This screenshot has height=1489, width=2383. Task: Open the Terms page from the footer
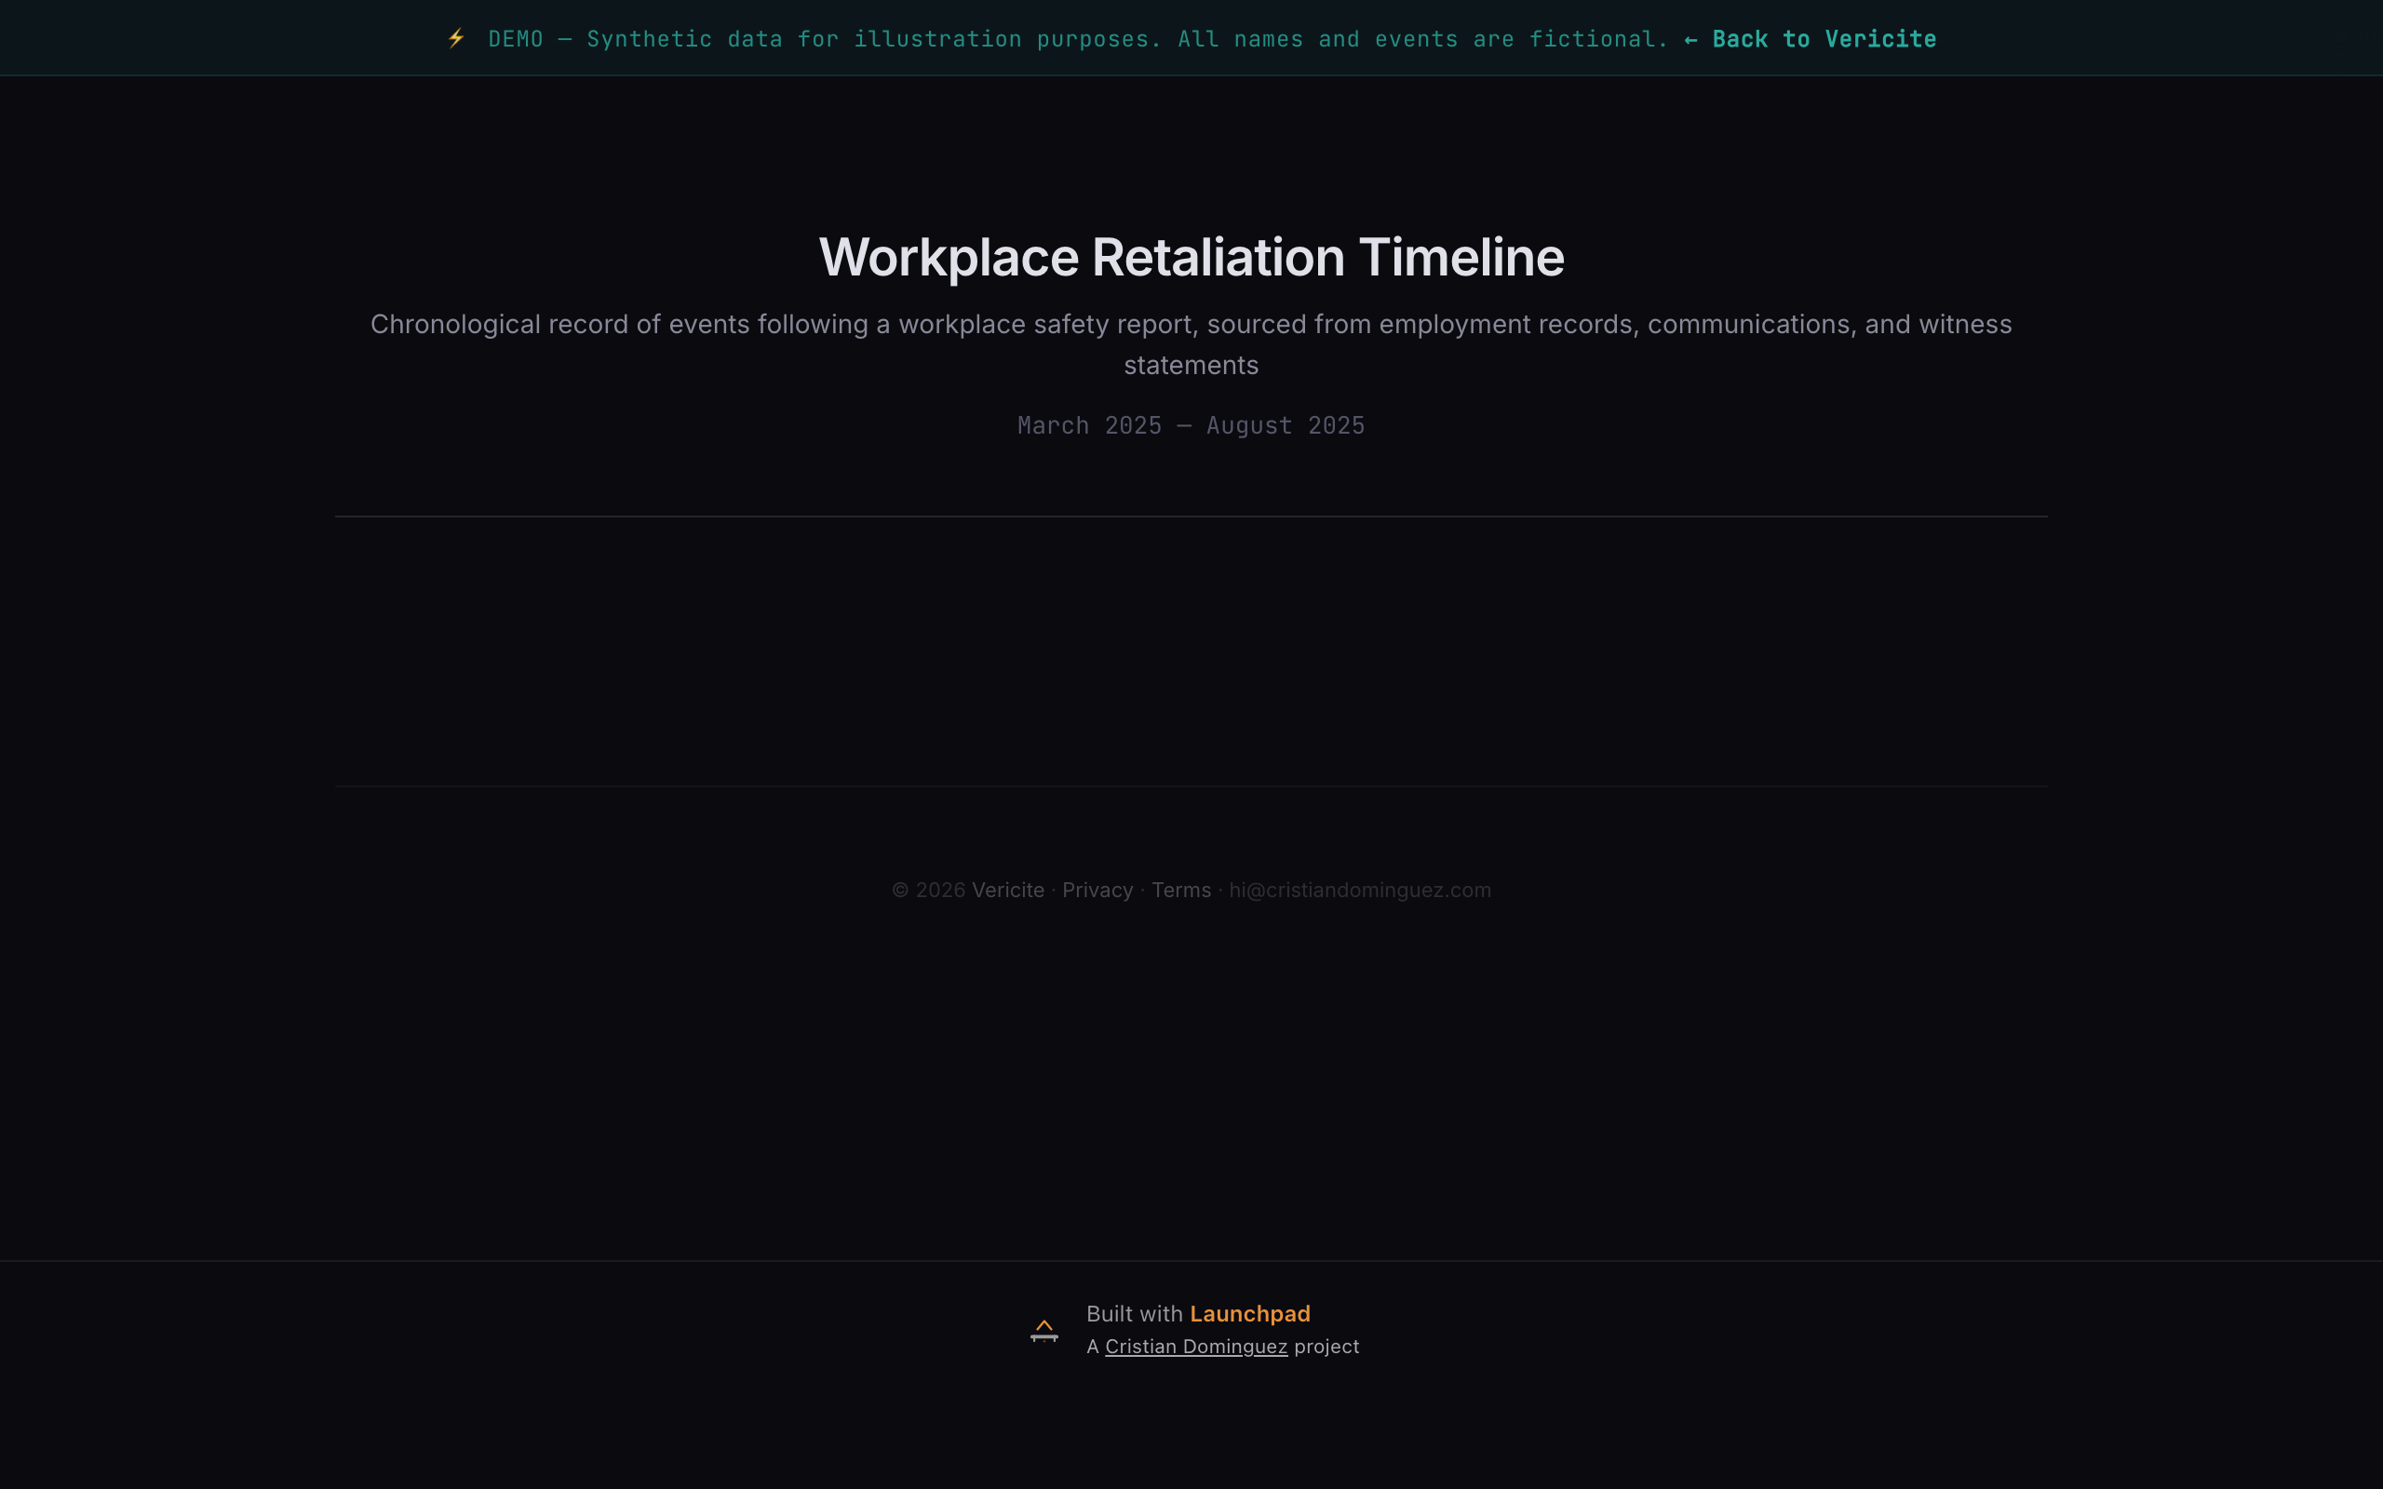pyautogui.click(x=1180, y=890)
